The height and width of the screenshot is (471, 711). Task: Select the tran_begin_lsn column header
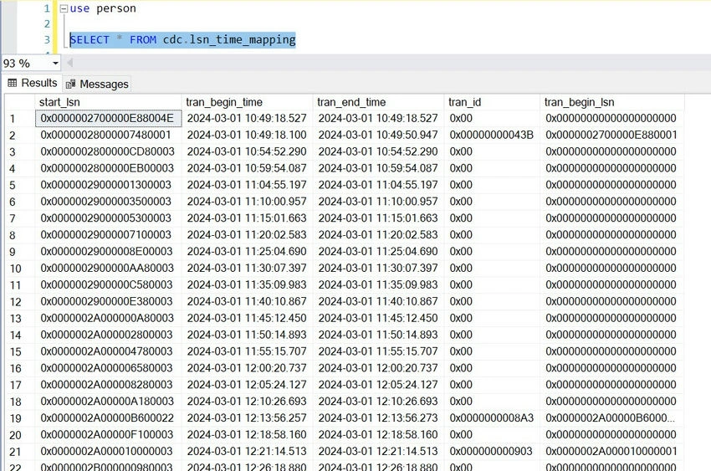612,102
